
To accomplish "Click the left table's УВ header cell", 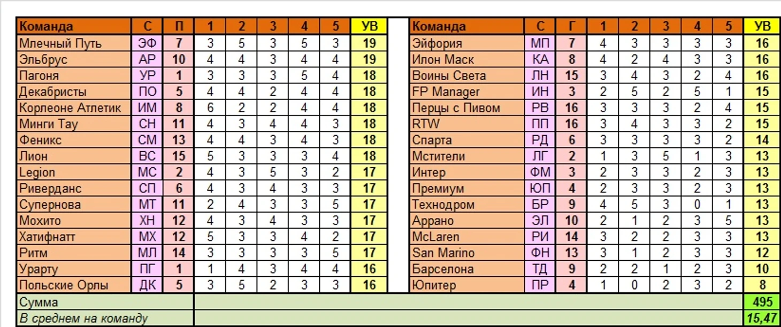I will click(369, 26).
